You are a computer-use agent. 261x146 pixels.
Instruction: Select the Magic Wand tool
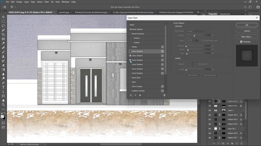click(x=3, y=30)
